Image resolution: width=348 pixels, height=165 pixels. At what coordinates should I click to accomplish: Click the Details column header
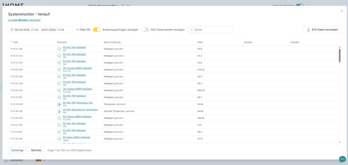(x=295, y=42)
